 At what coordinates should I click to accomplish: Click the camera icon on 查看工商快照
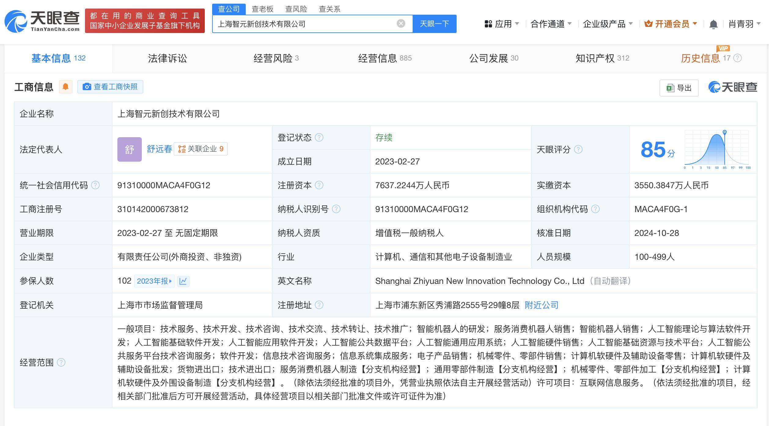87,87
